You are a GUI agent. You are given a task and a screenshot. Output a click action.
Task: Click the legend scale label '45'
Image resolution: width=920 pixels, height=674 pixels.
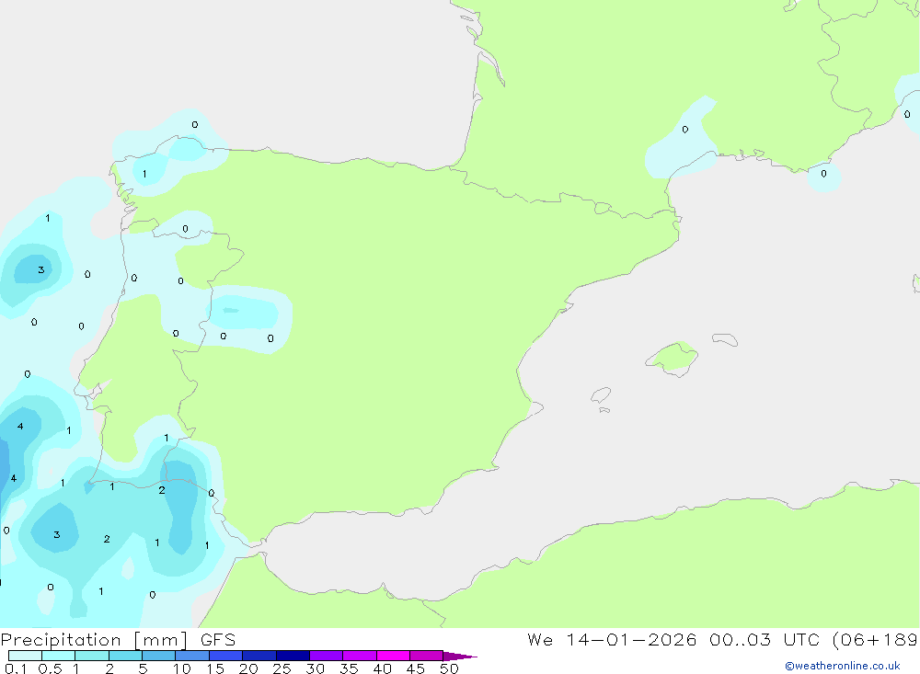point(416,668)
